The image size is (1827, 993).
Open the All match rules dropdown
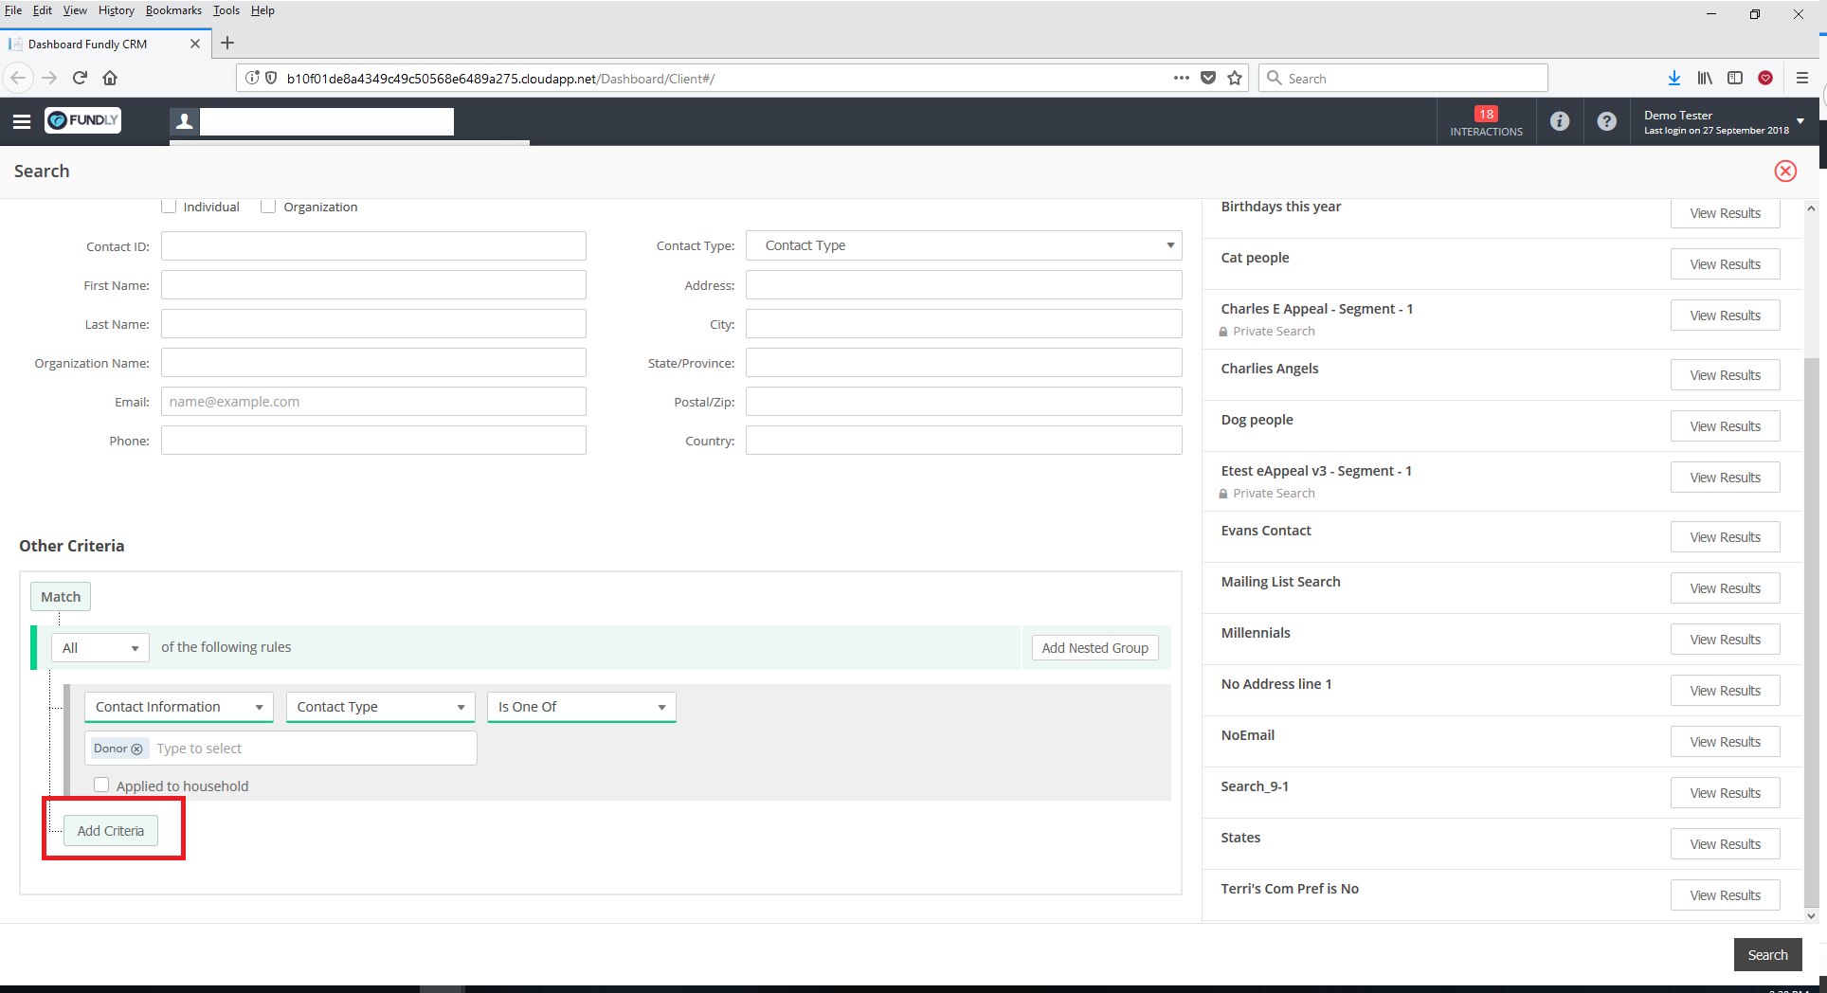click(x=99, y=648)
